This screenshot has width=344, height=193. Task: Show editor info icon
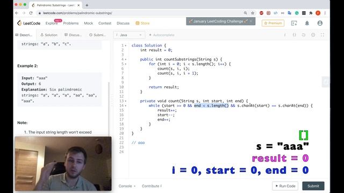click(285, 35)
